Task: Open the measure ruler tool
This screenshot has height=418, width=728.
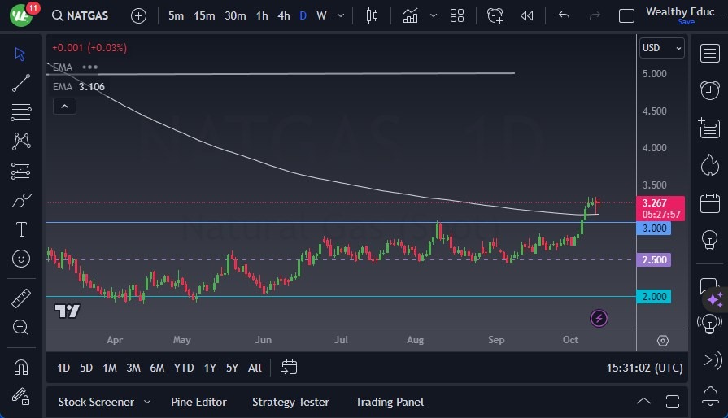Action: (21, 298)
